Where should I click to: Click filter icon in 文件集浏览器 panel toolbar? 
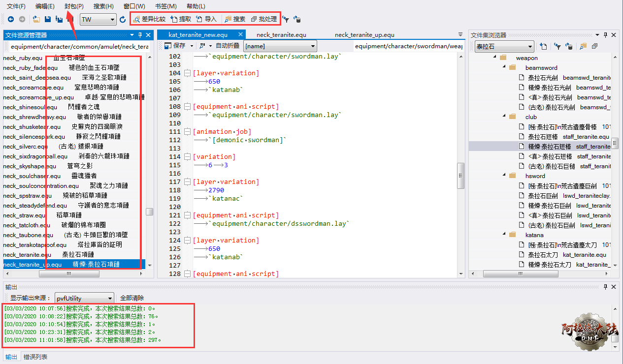pyautogui.click(x=557, y=46)
